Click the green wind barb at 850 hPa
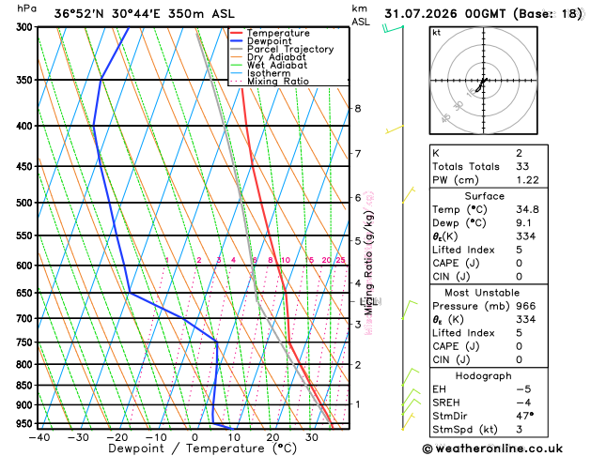 coord(410,377)
